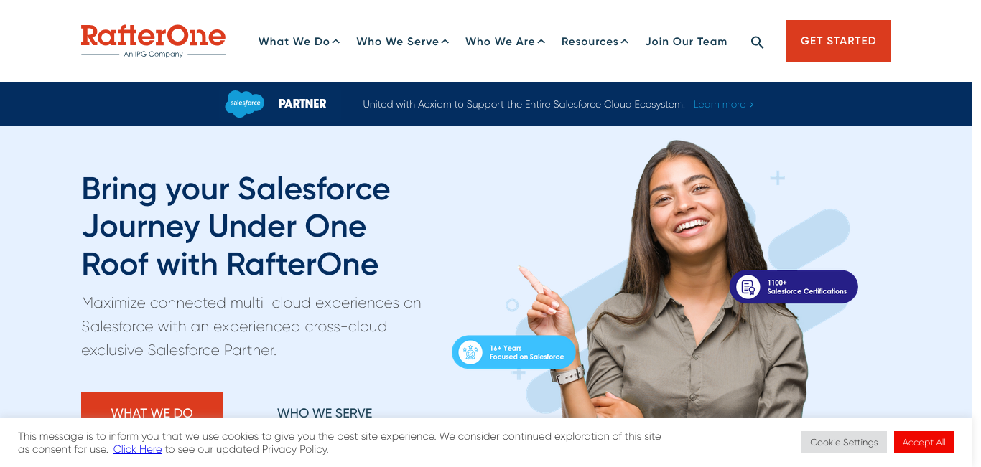Click the outlined WHO WE SERVE button
The image size is (981, 467).
325,406
